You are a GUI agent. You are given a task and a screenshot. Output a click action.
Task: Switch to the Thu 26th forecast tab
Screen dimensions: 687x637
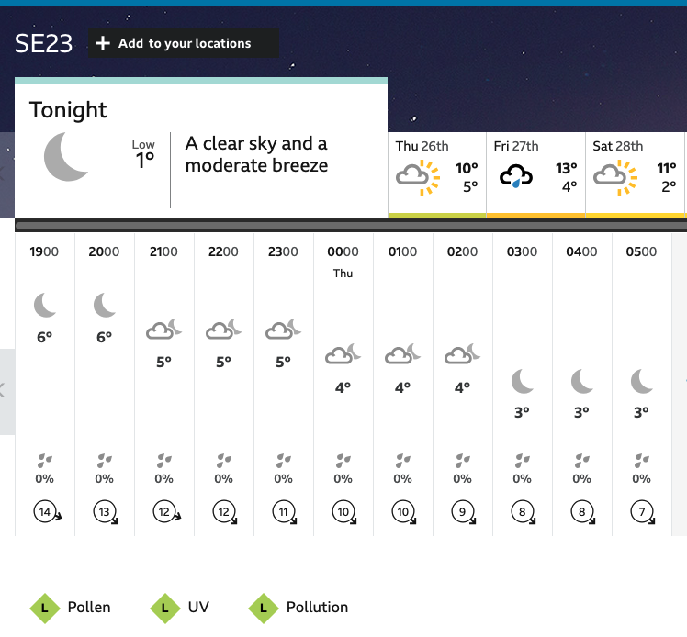click(436, 174)
